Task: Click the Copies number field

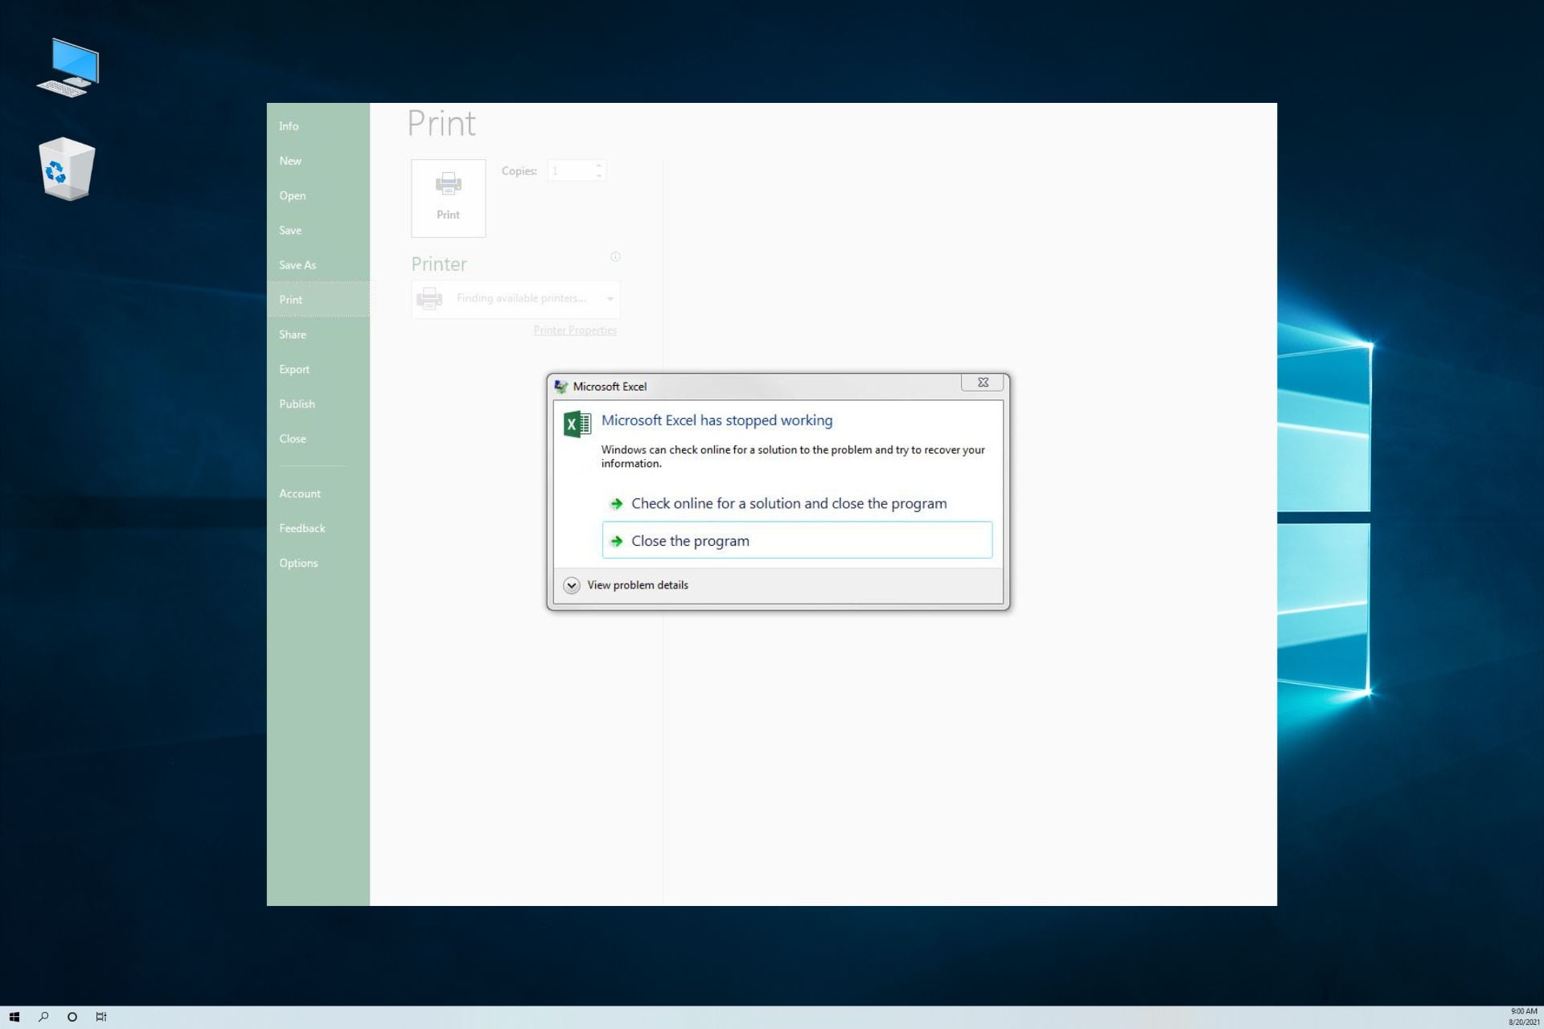Action: click(x=571, y=171)
